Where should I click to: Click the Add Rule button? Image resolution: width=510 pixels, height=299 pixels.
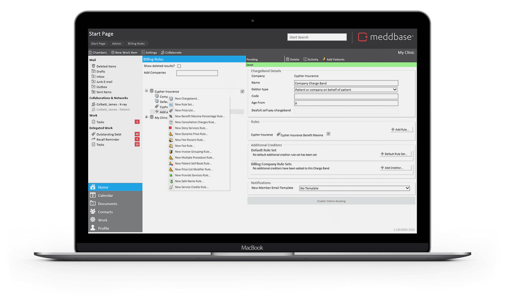401,129
